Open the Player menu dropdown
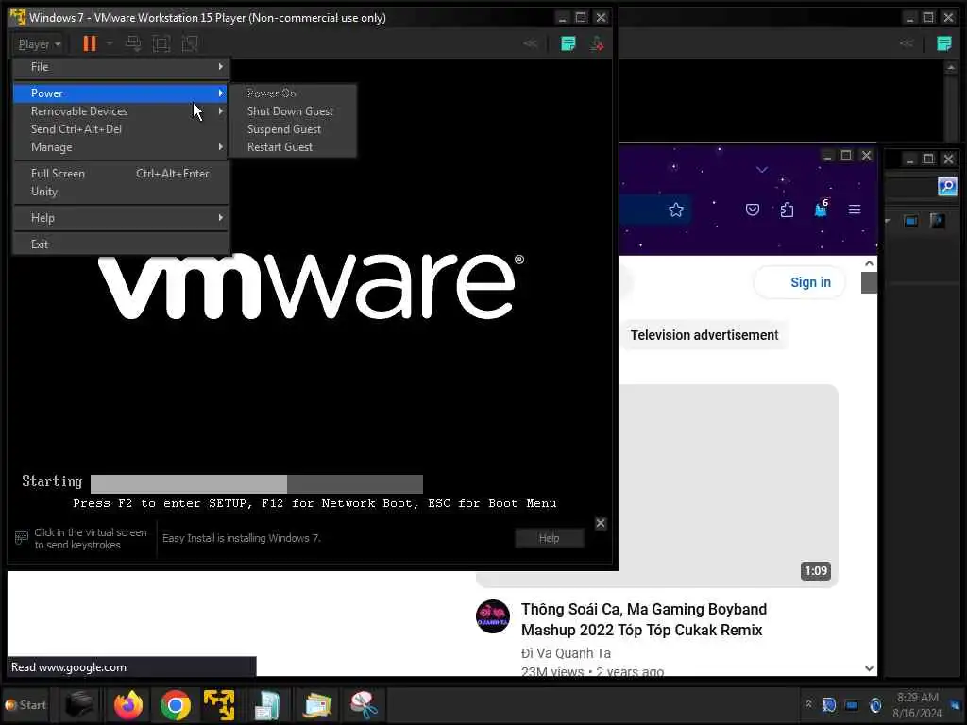Image resolution: width=967 pixels, height=725 pixels. 40,43
